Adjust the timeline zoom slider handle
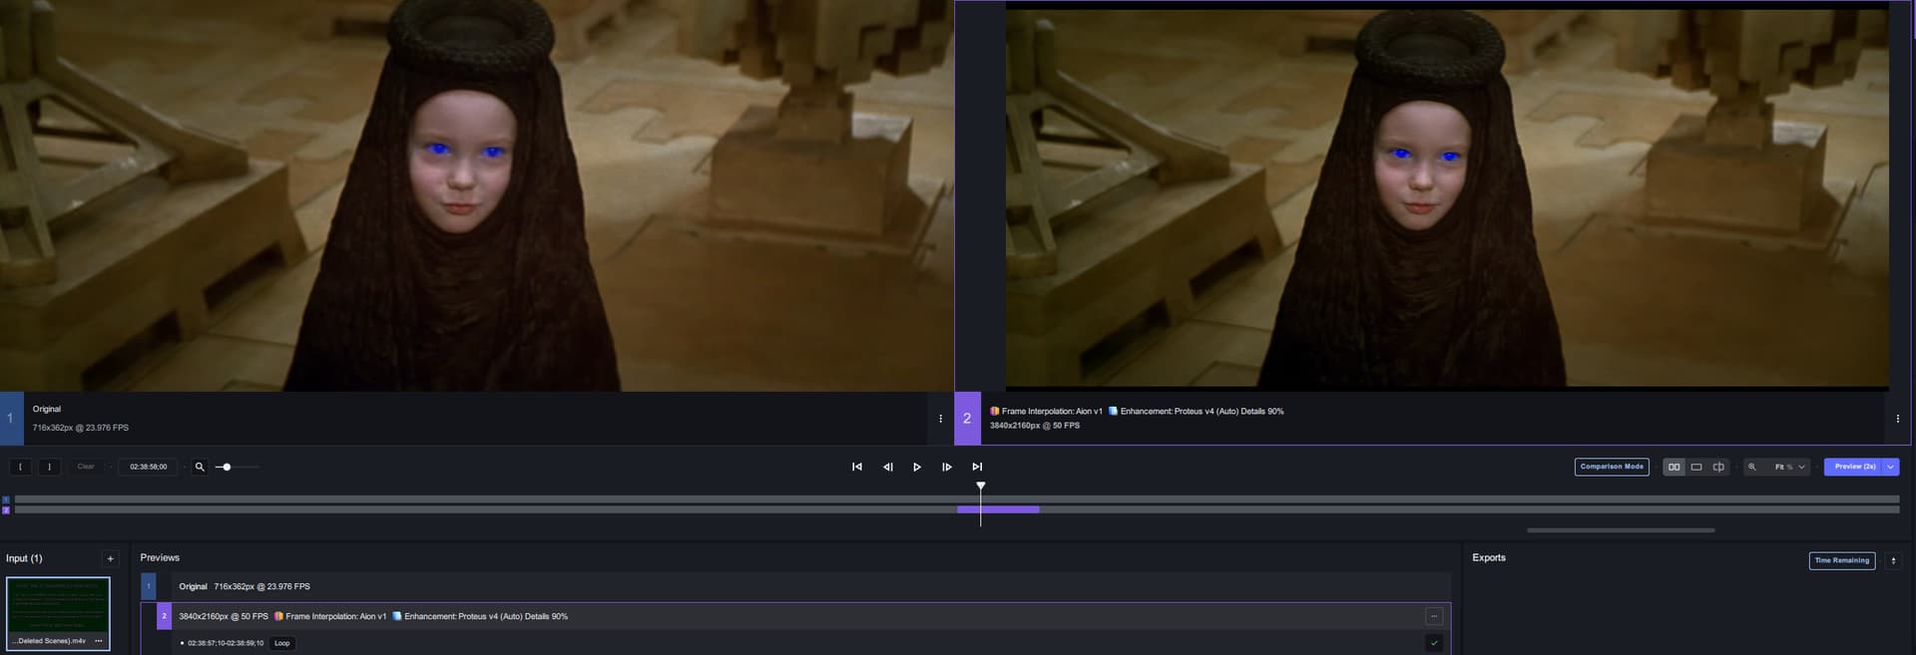The width and height of the screenshot is (1916, 655). point(227,467)
